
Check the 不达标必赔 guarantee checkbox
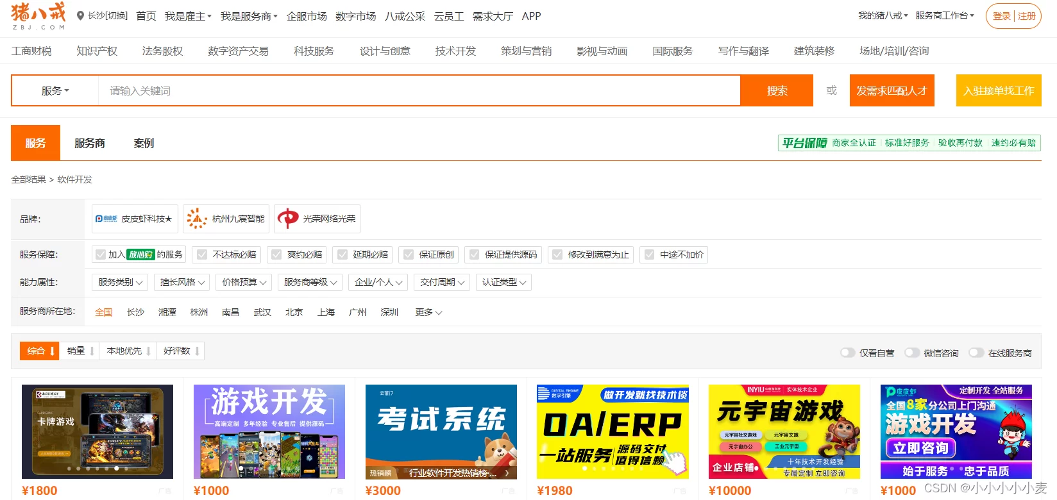coord(203,254)
